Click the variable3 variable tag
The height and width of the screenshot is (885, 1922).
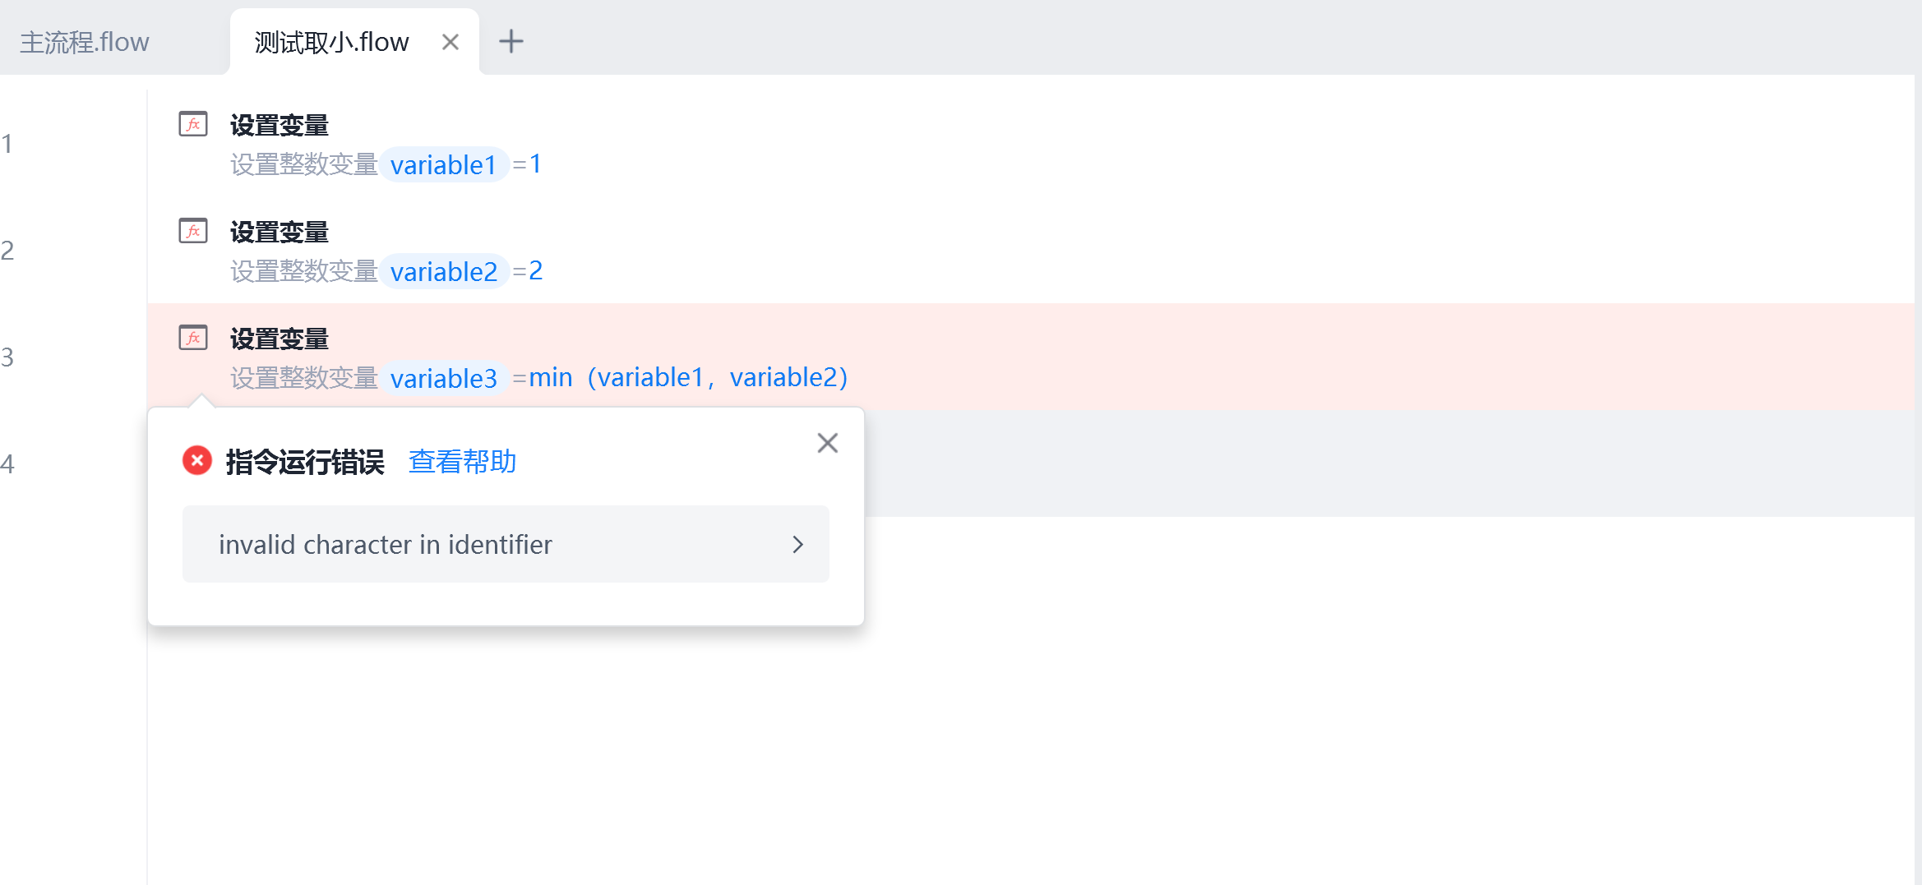pyautogui.click(x=444, y=379)
